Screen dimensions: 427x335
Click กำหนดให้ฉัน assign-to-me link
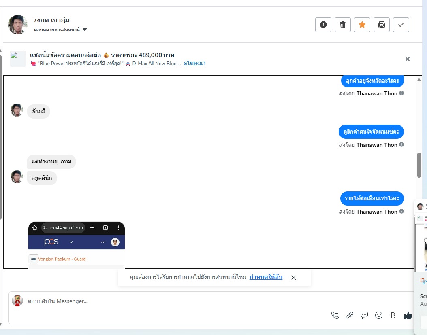click(x=266, y=277)
